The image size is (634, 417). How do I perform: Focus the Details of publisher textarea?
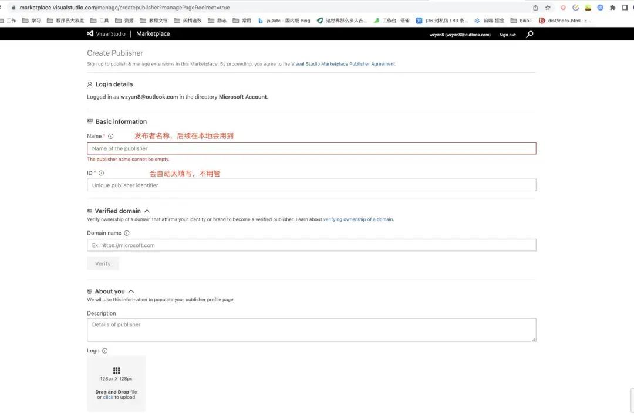311,330
